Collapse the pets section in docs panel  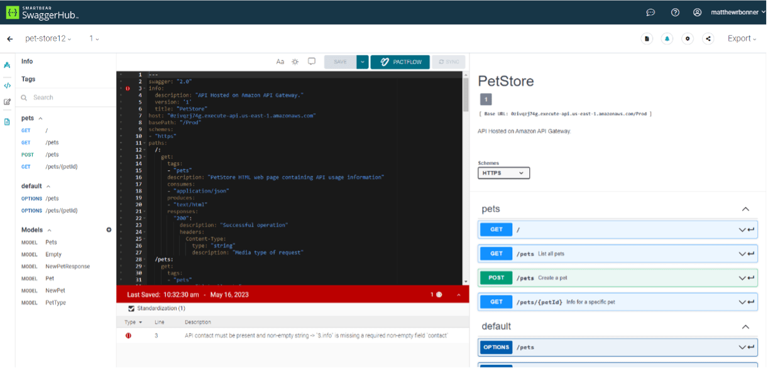click(x=745, y=209)
